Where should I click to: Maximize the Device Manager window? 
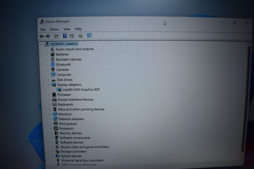pyautogui.click(x=234, y=23)
